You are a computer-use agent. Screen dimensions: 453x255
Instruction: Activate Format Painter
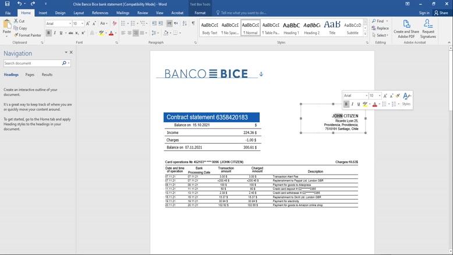pyautogui.click(x=27, y=35)
